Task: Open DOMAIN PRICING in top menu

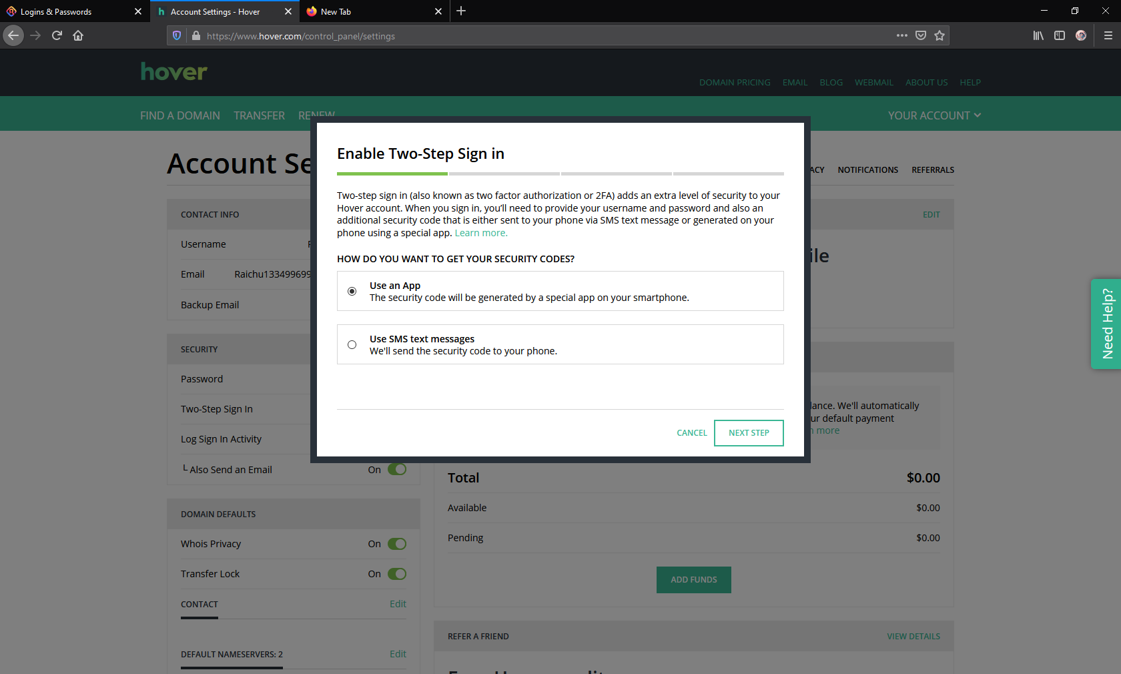Action: (x=735, y=83)
